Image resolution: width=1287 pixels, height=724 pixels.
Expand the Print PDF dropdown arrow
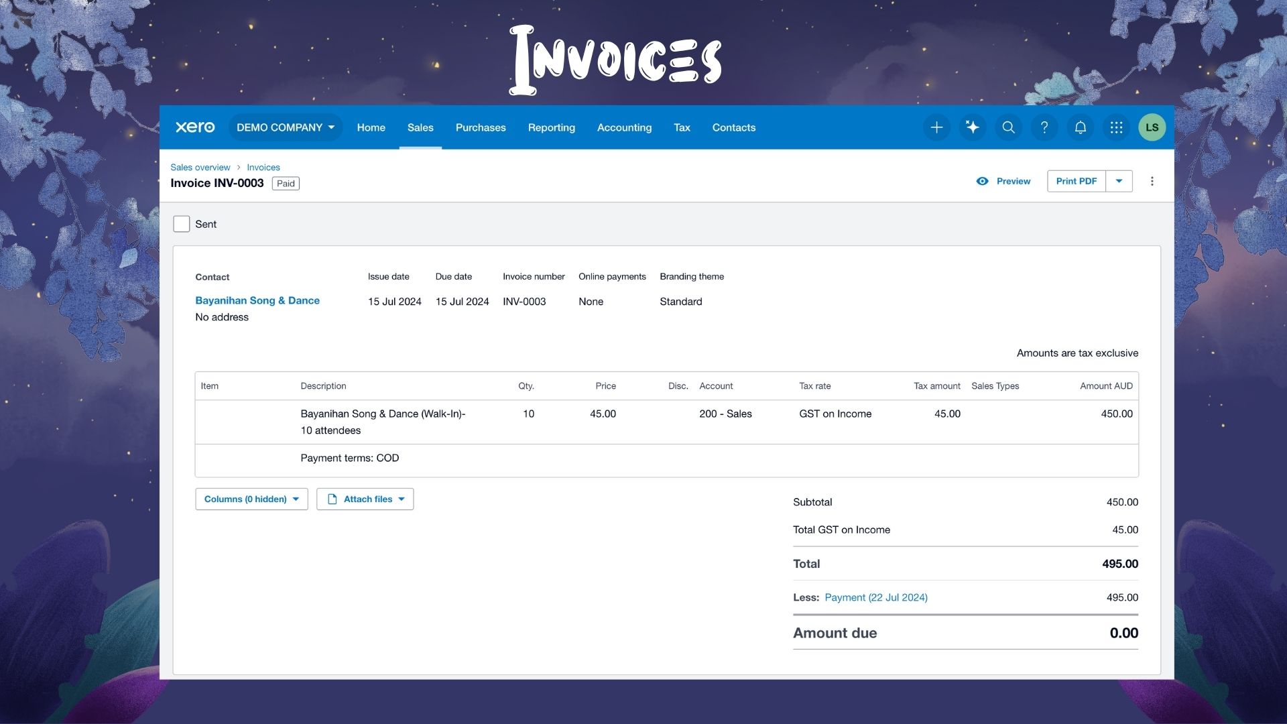point(1119,181)
